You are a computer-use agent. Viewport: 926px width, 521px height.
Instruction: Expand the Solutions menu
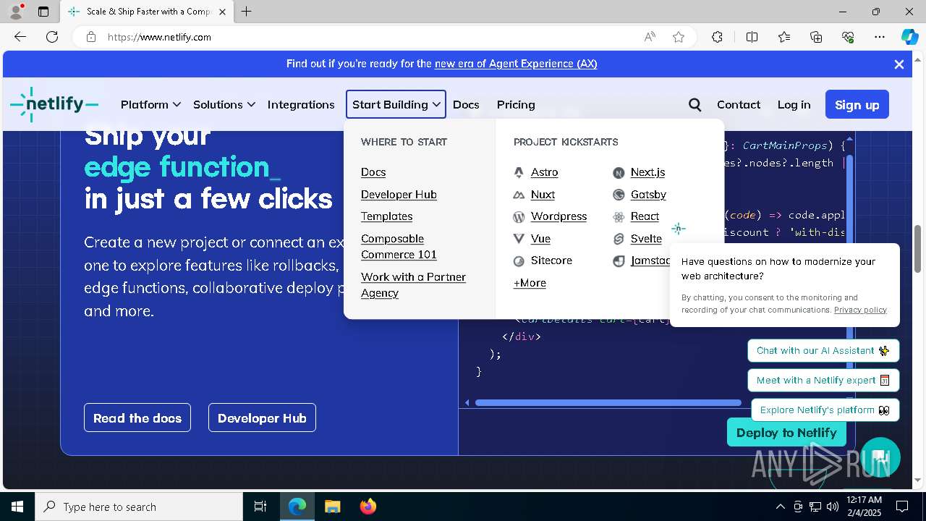pos(224,105)
